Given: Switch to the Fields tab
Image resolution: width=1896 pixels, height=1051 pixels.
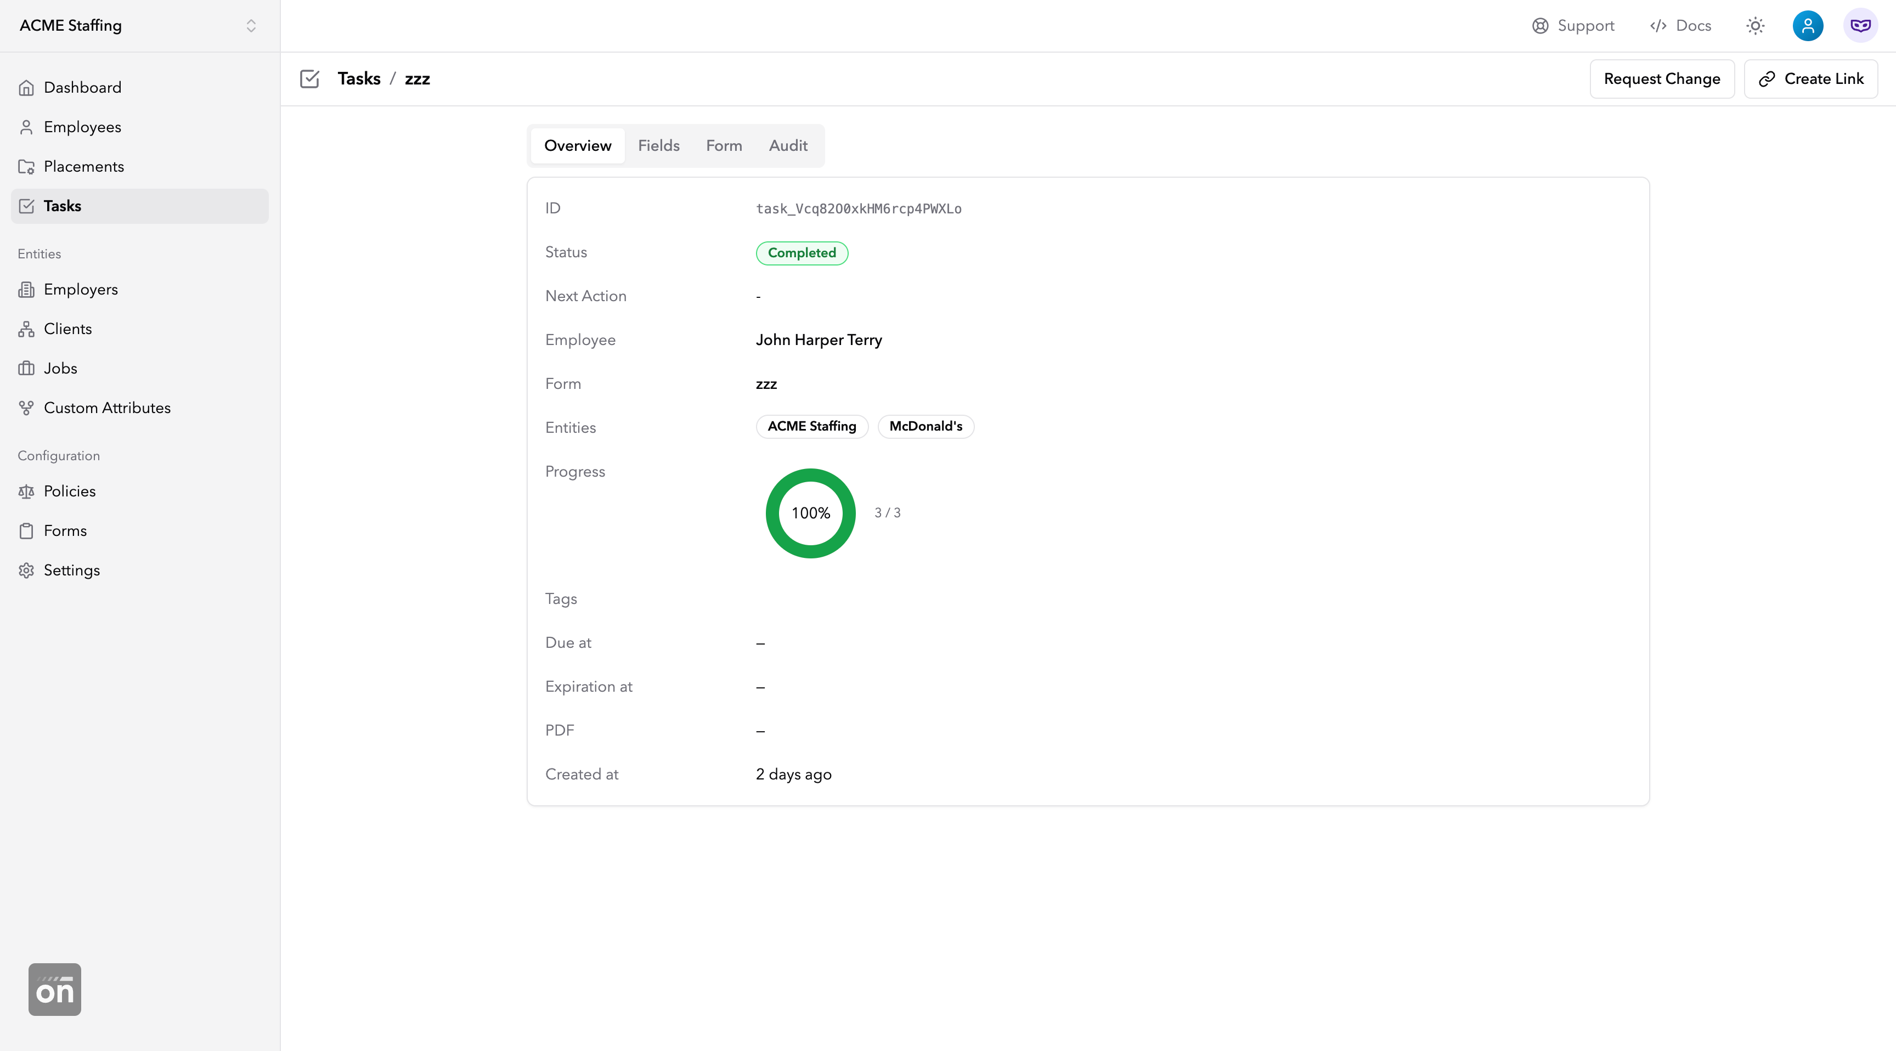Looking at the screenshot, I should tap(658, 146).
